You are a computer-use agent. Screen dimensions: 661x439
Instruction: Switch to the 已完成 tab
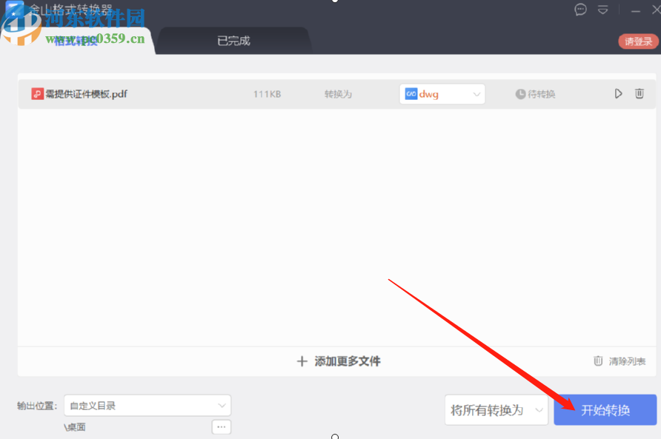(234, 41)
